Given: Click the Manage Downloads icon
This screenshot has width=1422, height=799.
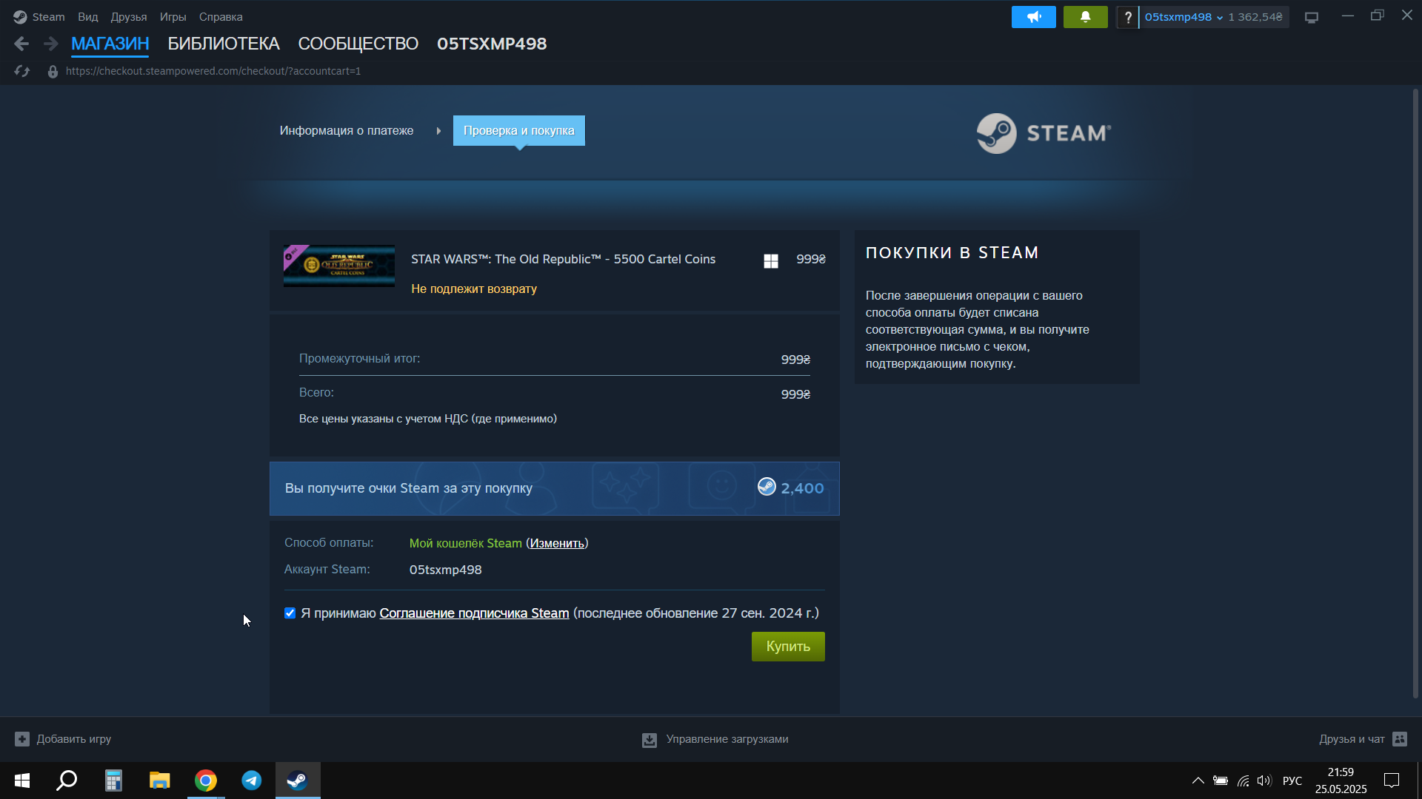Looking at the screenshot, I should 650,740.
